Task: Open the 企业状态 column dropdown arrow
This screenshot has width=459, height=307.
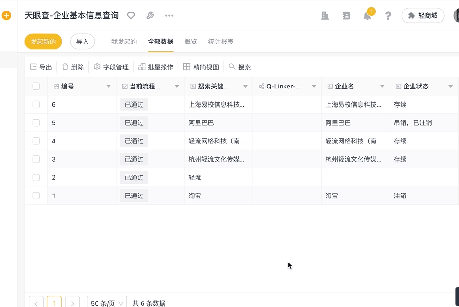Action: [x=451, y=87]
